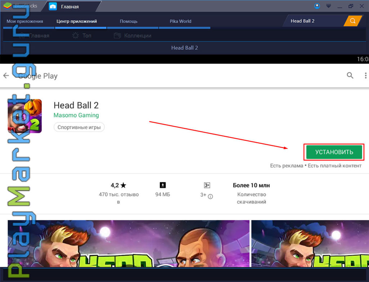Open the BlueStacks title bar dropdown menu

(x=329, y=6)
